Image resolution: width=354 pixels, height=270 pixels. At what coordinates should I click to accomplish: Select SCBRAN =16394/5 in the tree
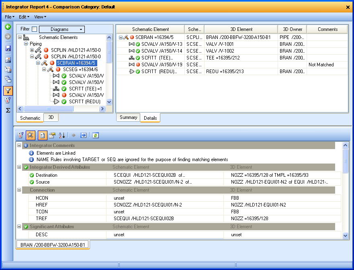(76, 63)
